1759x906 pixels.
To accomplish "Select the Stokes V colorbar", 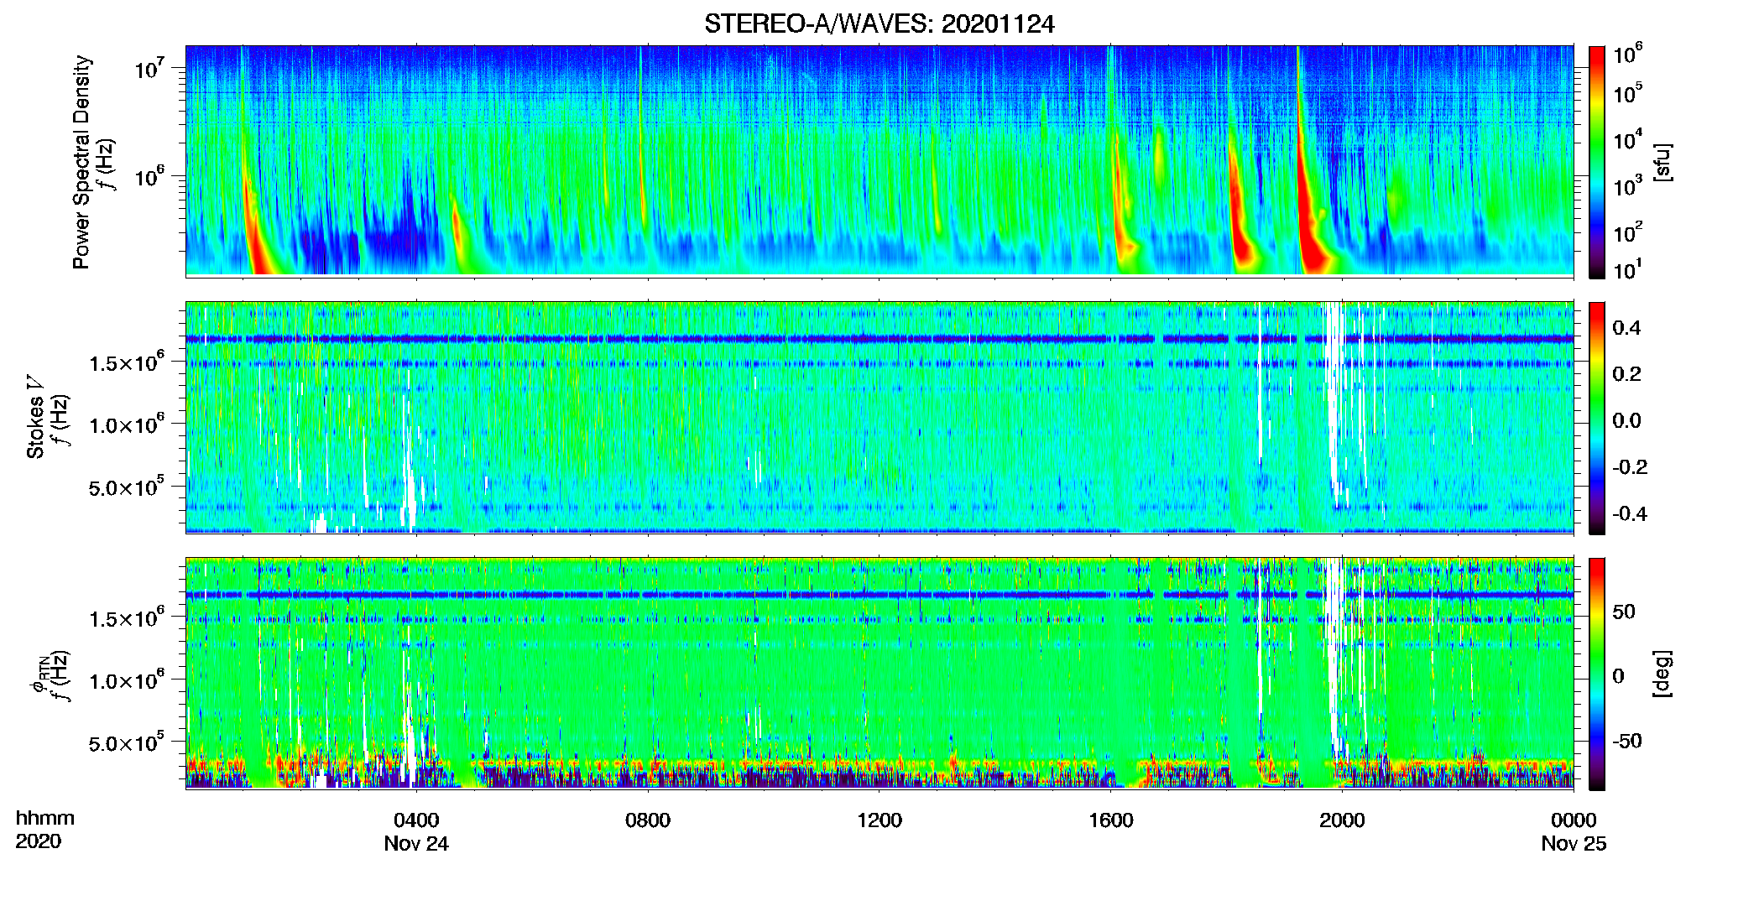I will click(1597, 418).
